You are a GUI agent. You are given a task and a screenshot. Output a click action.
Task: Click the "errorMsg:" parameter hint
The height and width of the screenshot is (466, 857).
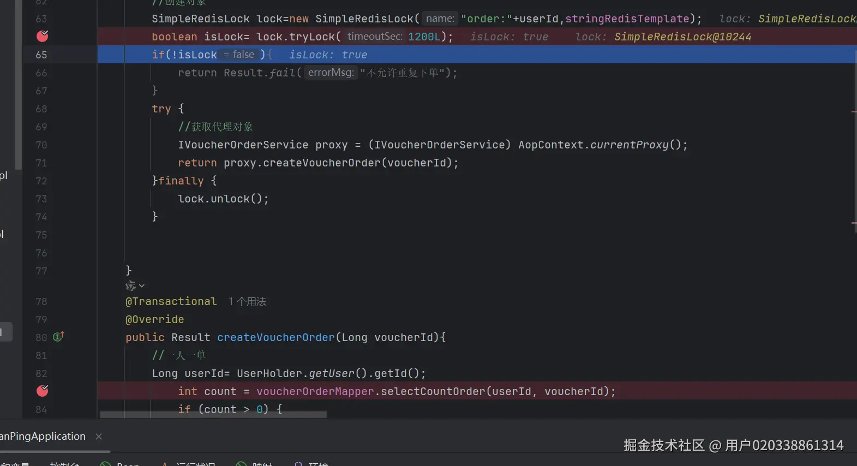331,73
